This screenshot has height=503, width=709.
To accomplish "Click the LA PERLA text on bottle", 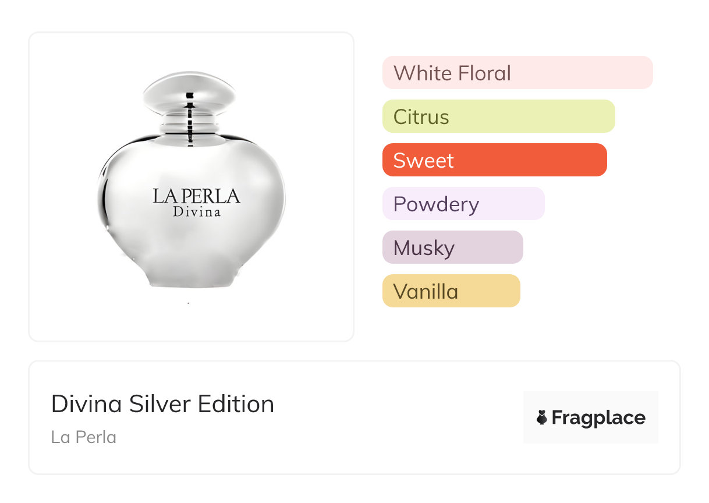I will pyautogui.click(x=196, y=196).
